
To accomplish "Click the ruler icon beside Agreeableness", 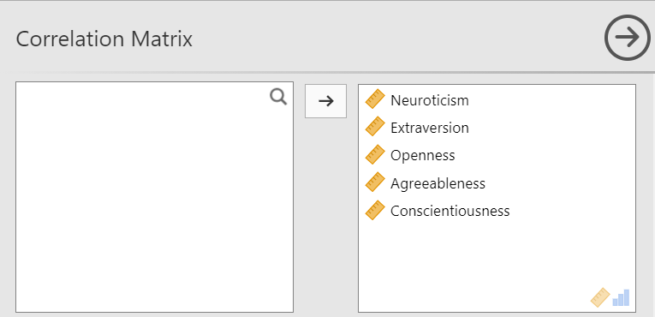I will click(375, 182).
